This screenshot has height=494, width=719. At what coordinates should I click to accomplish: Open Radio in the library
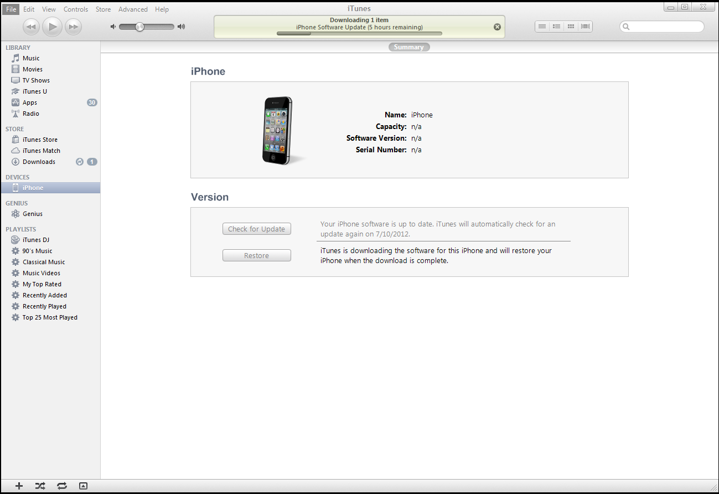(50, 114)
